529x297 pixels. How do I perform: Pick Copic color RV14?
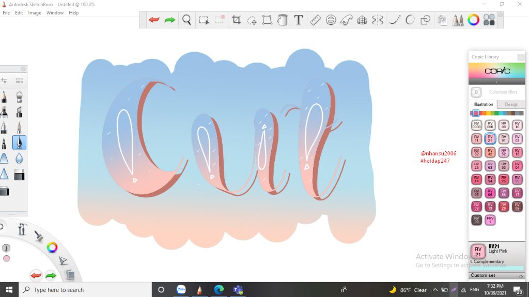(x=476, y=179)
